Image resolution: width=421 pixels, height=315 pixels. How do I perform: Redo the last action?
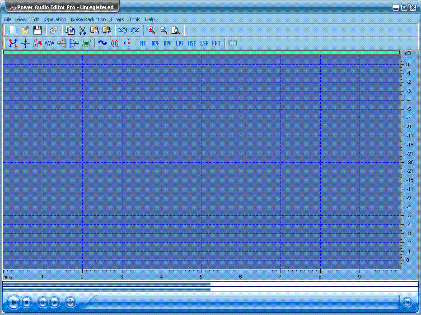point(135,30)
